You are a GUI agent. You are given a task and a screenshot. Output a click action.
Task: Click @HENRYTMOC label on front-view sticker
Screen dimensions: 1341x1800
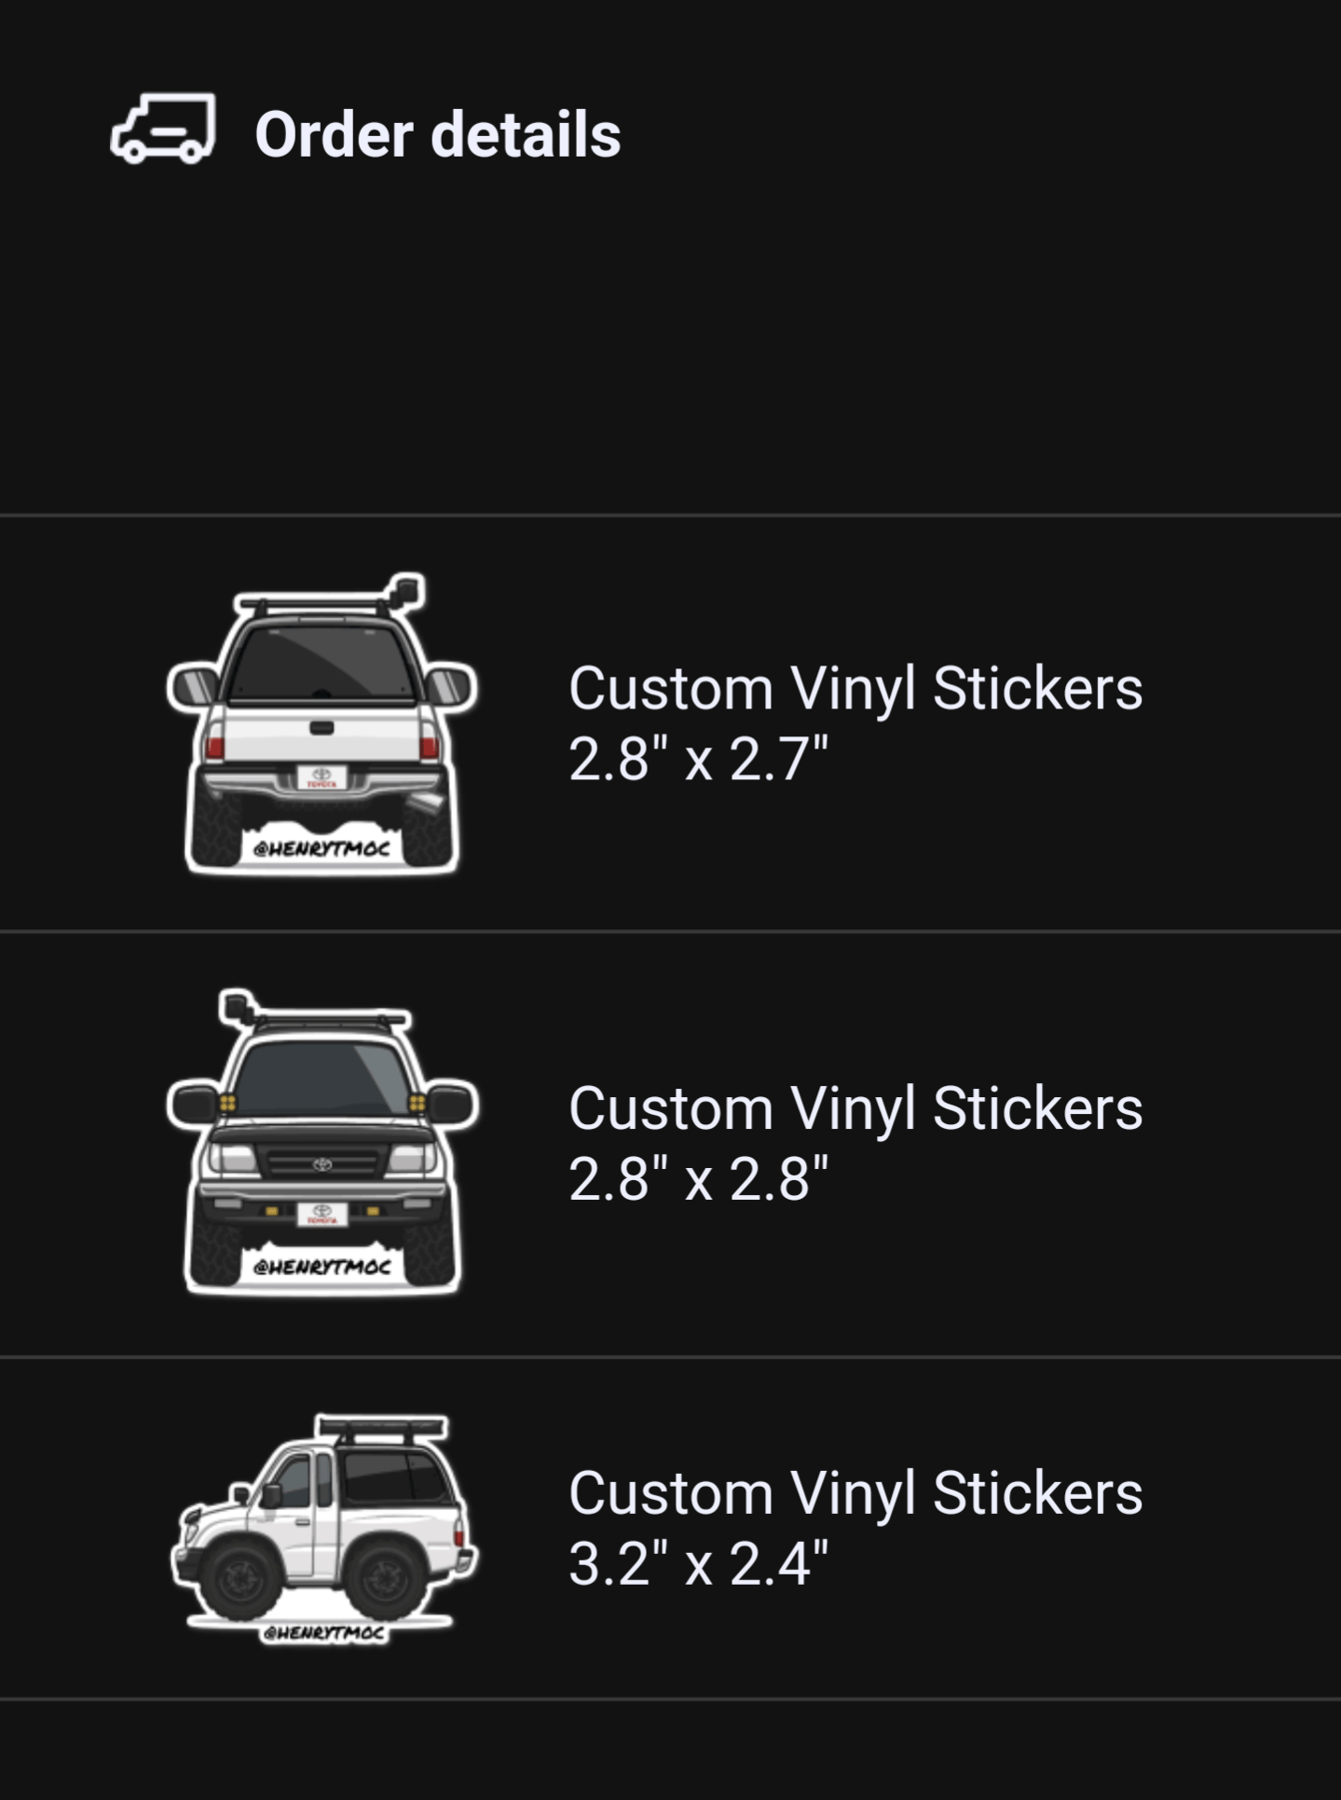(x=322, y=1267)
